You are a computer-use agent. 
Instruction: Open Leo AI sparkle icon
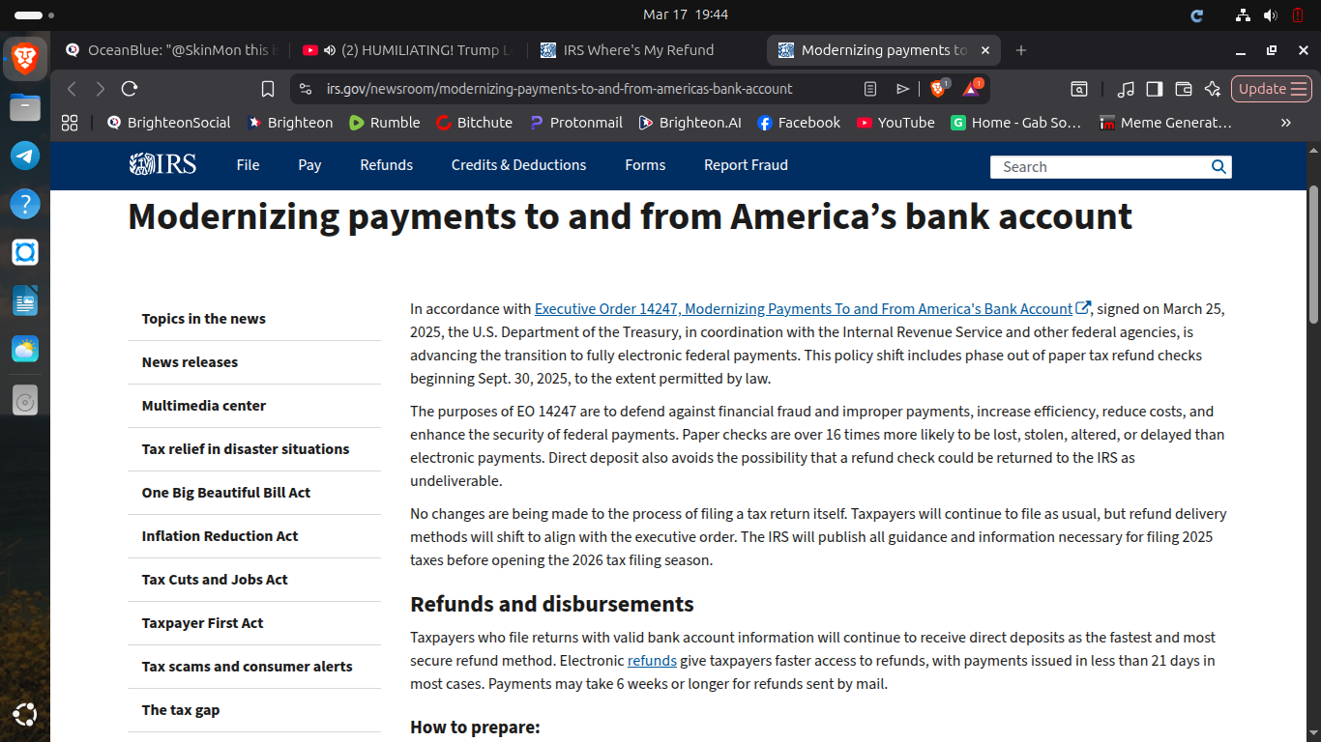(1212, 89)
